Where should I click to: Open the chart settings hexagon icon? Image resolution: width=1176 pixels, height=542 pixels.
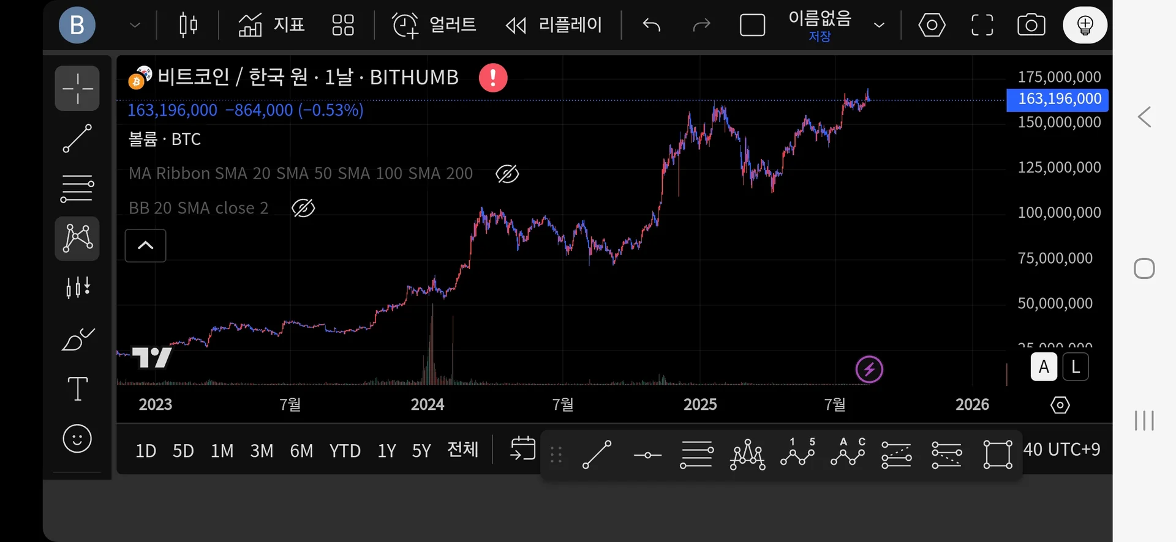coord(932,25)
